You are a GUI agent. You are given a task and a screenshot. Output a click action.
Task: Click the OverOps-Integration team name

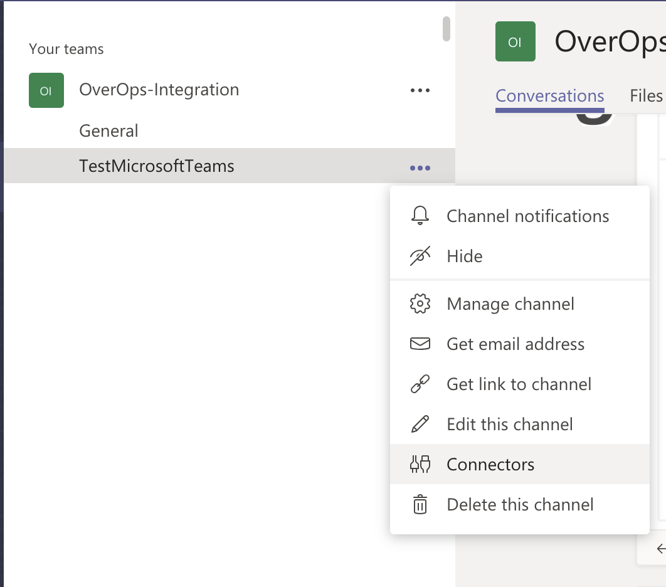[159, 90]
